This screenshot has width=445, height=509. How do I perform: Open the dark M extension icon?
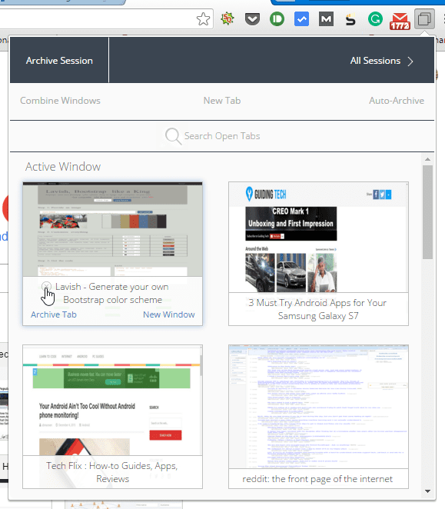pos(326,19)
